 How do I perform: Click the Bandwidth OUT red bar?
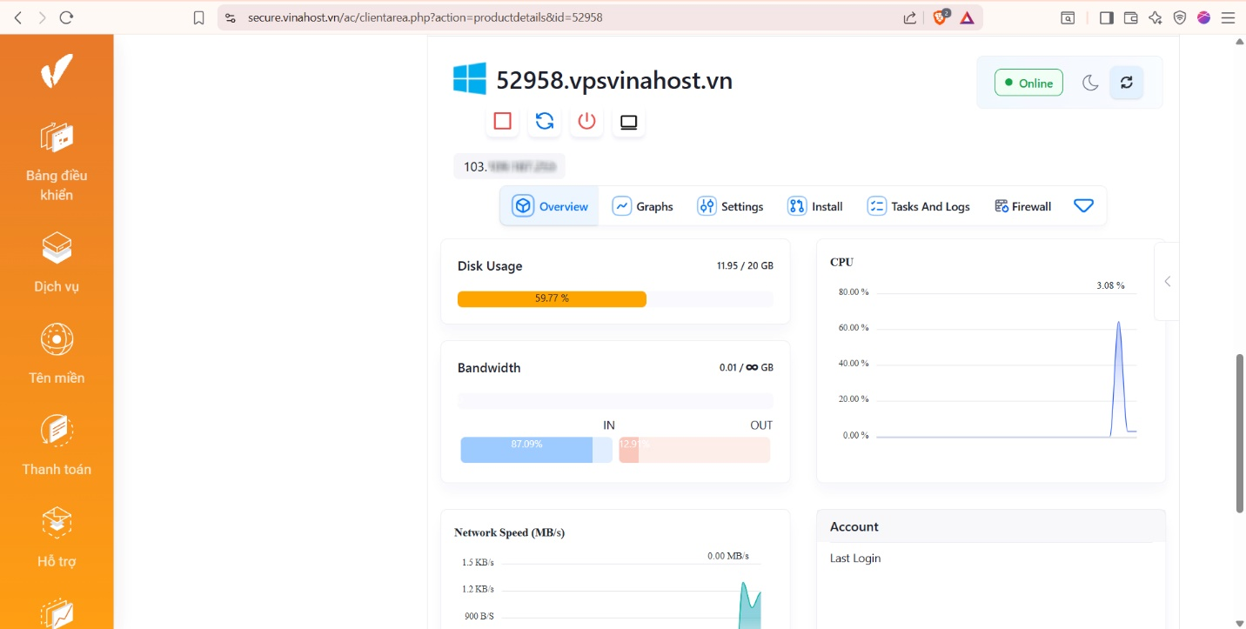pyautogui.click(x=694, y=450)
